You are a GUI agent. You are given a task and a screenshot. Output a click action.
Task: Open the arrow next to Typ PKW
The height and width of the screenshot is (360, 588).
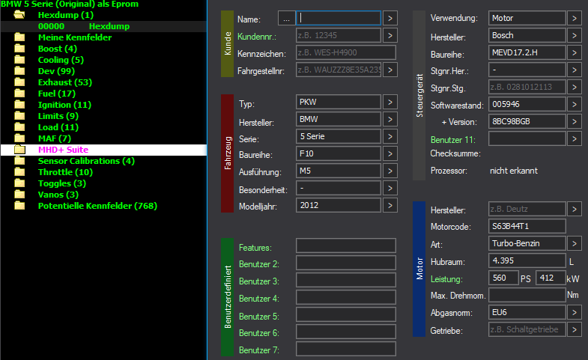coord(390,103)
